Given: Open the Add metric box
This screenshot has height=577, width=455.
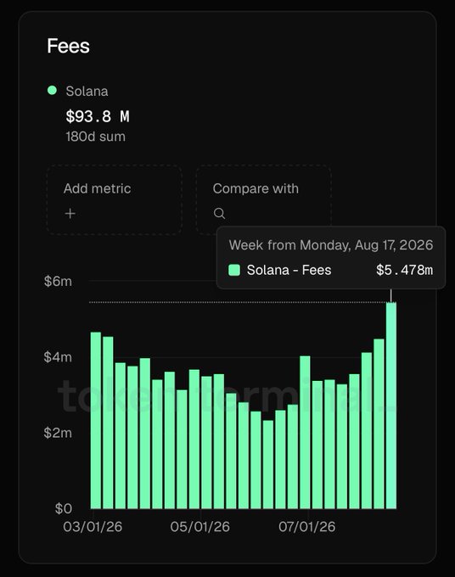Looking at the screenshot, I should coord(114,199).
